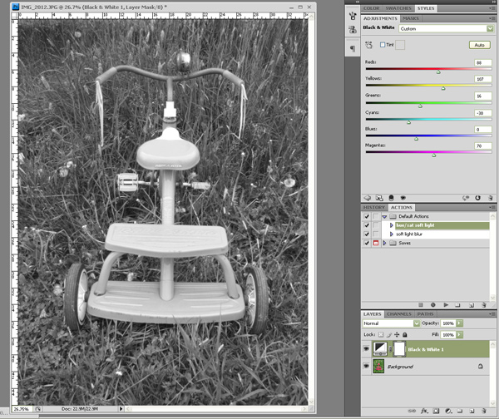Switch to the History tab
Screen dimensions: 499x419
click(374, 207)
